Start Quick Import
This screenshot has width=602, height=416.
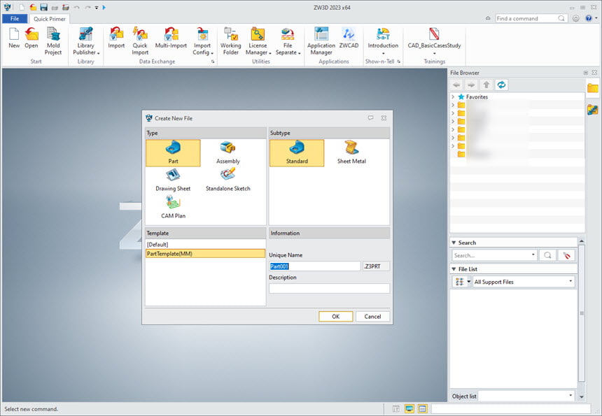tap(140, 41)
